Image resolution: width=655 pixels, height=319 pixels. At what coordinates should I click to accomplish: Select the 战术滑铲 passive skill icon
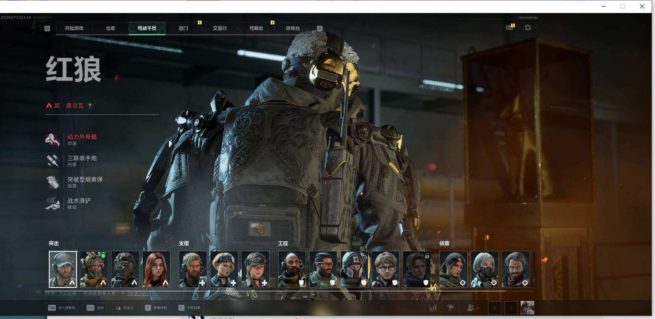tap(53, 203)
